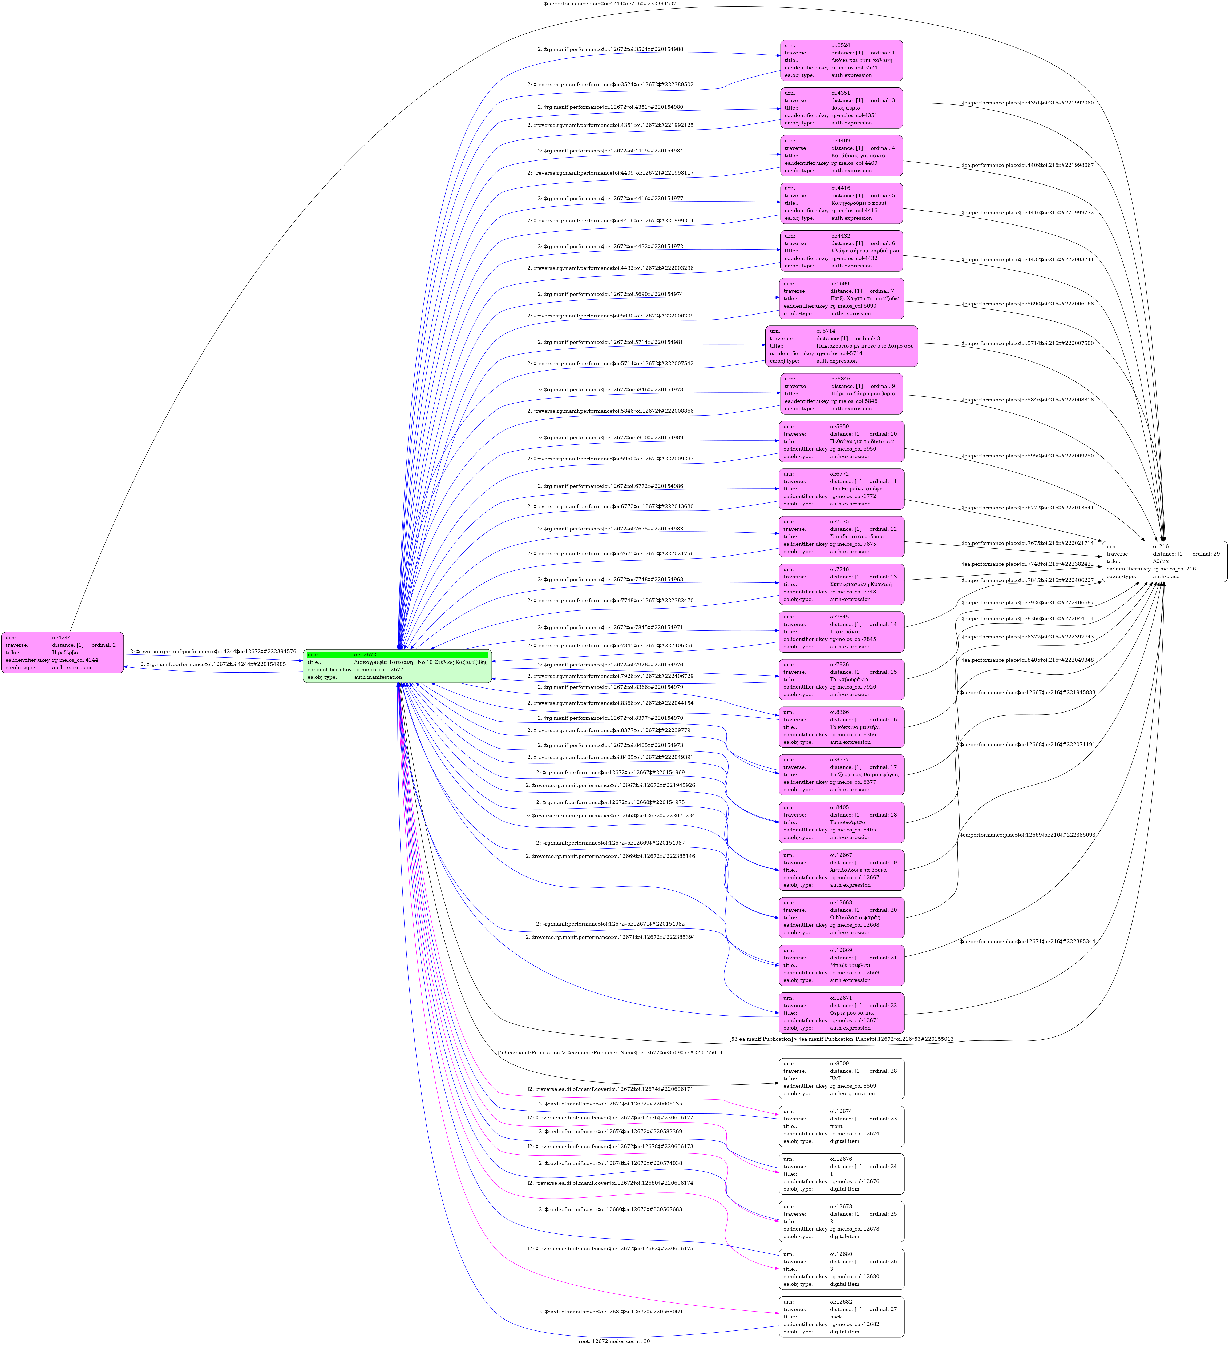The image size is (1229, 1347).
Task: Open the oi:3524 expression node
Action: coord(841,60)
